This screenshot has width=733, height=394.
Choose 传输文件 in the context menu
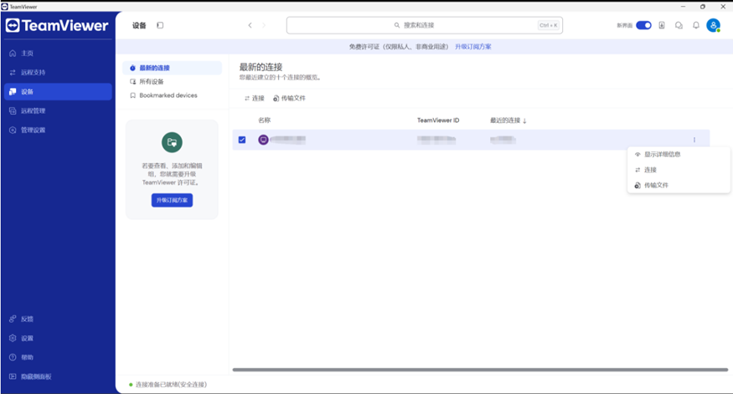click(x=679, y=186)
